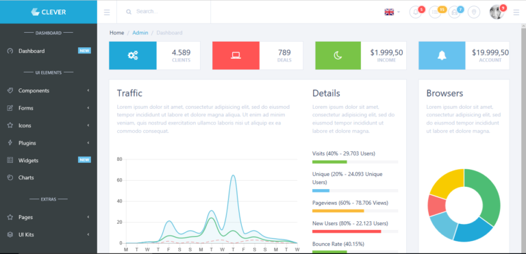Toggle the sidebar hamburger menu icon
This screenshot has width=526, height=254.
coord(107,12)
